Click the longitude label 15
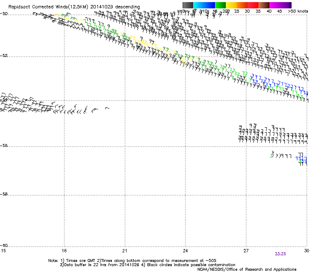Viewport: 310px width, 272px height. click(3, 251)
